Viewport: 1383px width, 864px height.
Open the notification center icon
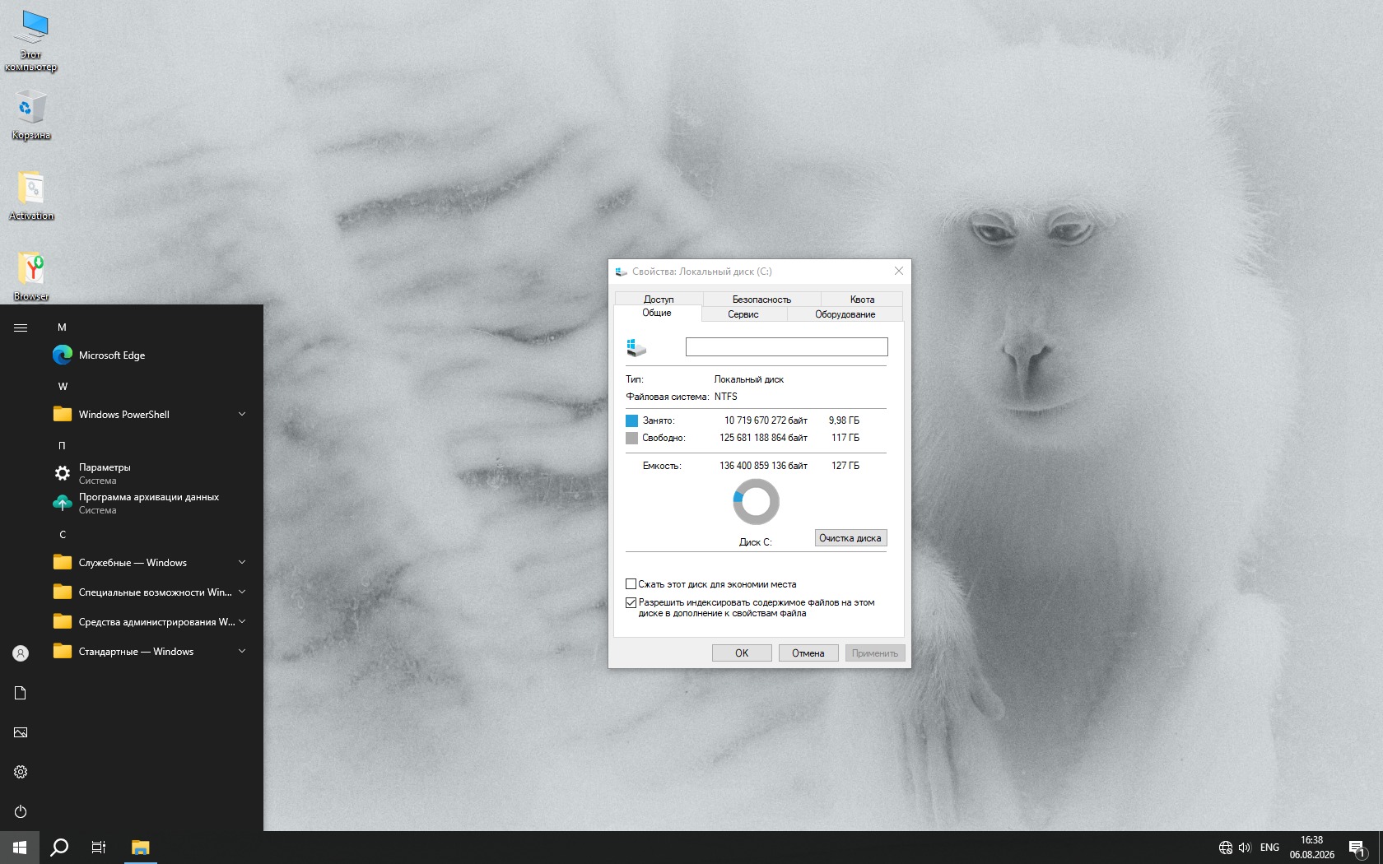[1358, 848]
